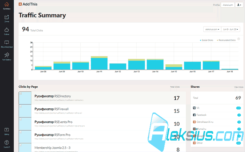245x152 pixels.
Task: Click the small circular icon beside the chart legend
Action: click(x=239, y=39)
